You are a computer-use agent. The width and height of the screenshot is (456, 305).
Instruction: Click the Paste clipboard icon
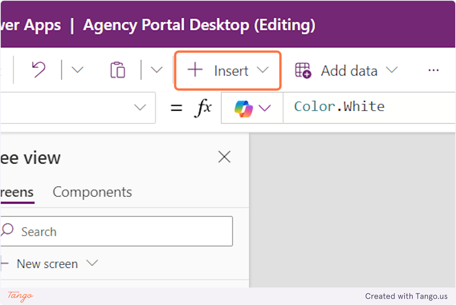tap(118, 70)
